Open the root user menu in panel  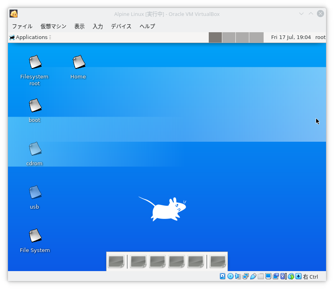pos(320,37)
